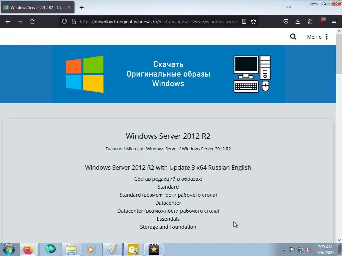
Task: Open the tracking protection shield icon
Action: (64, 22)
